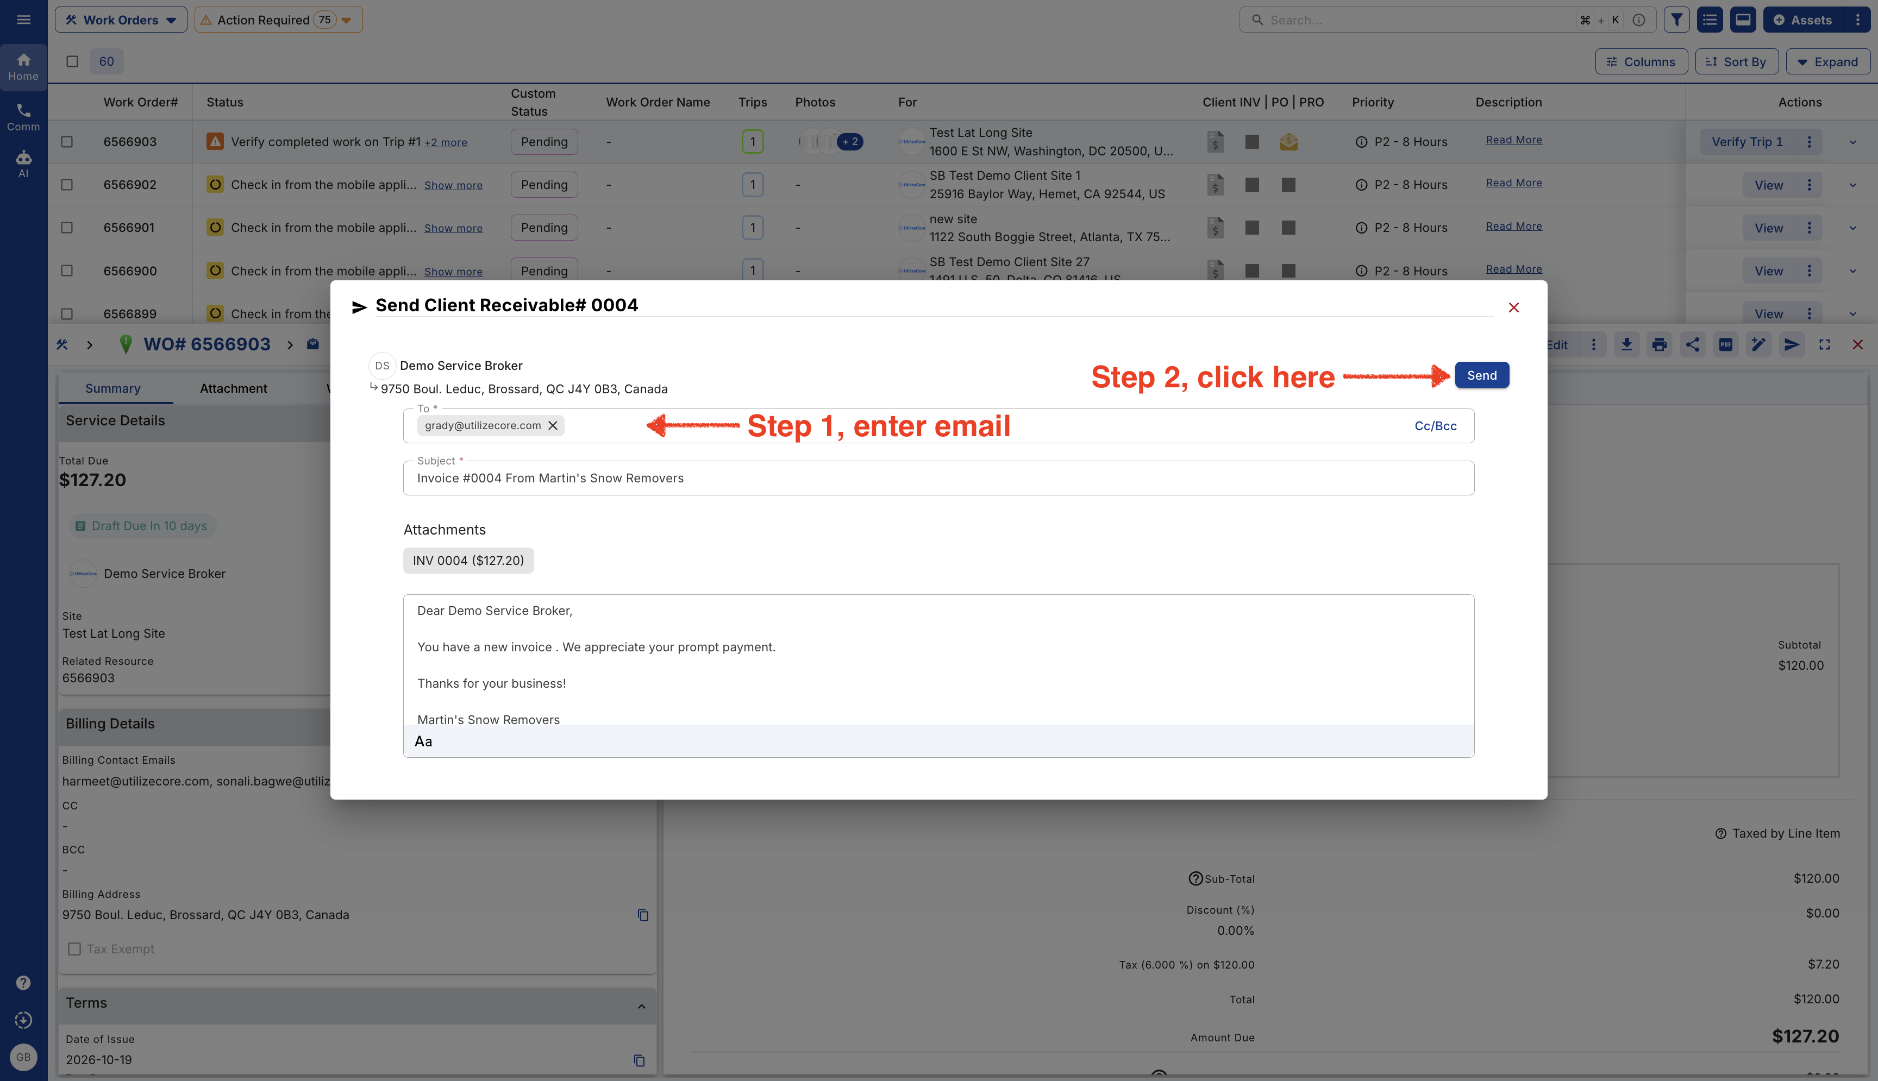Open the Action Required dropdown
The height and width of the screenshot is (1081, 1878).
278,20
